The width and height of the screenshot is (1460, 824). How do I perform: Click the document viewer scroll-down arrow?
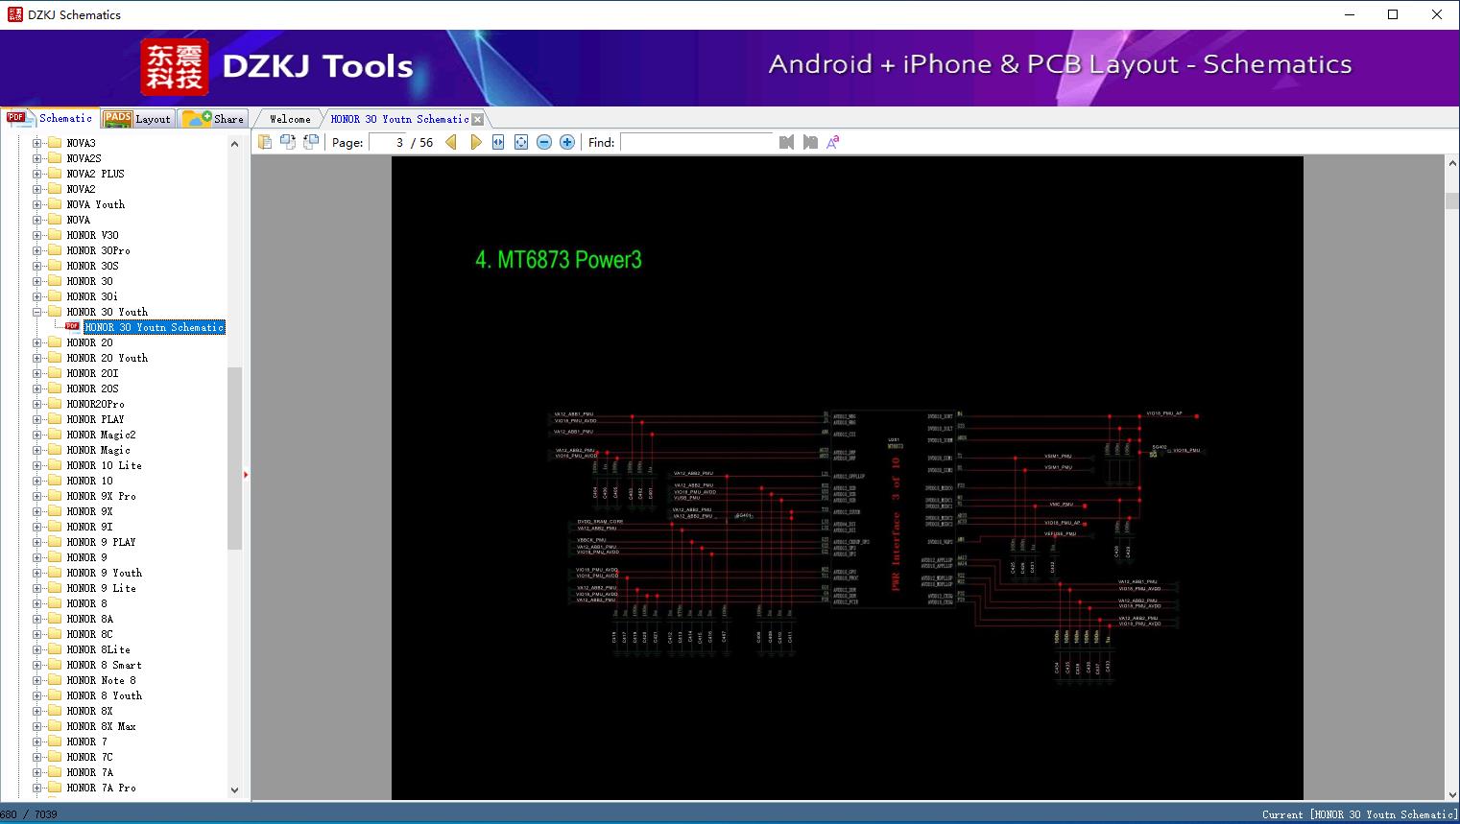[x=1452, y=793]
